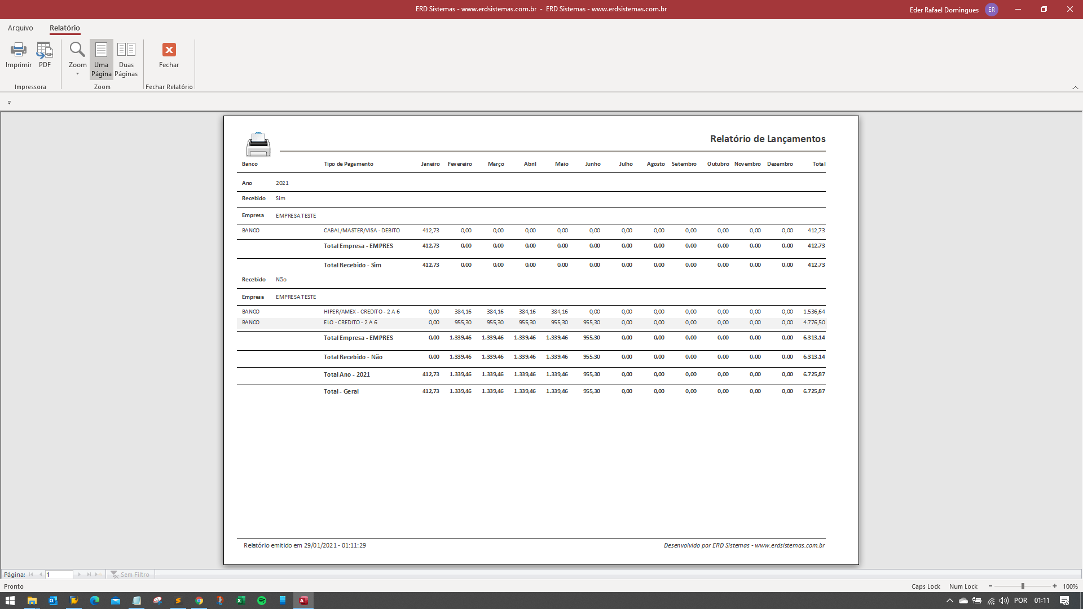
Task: Click the user name Eder Rafael Domingues
Action: pos(944,10)
